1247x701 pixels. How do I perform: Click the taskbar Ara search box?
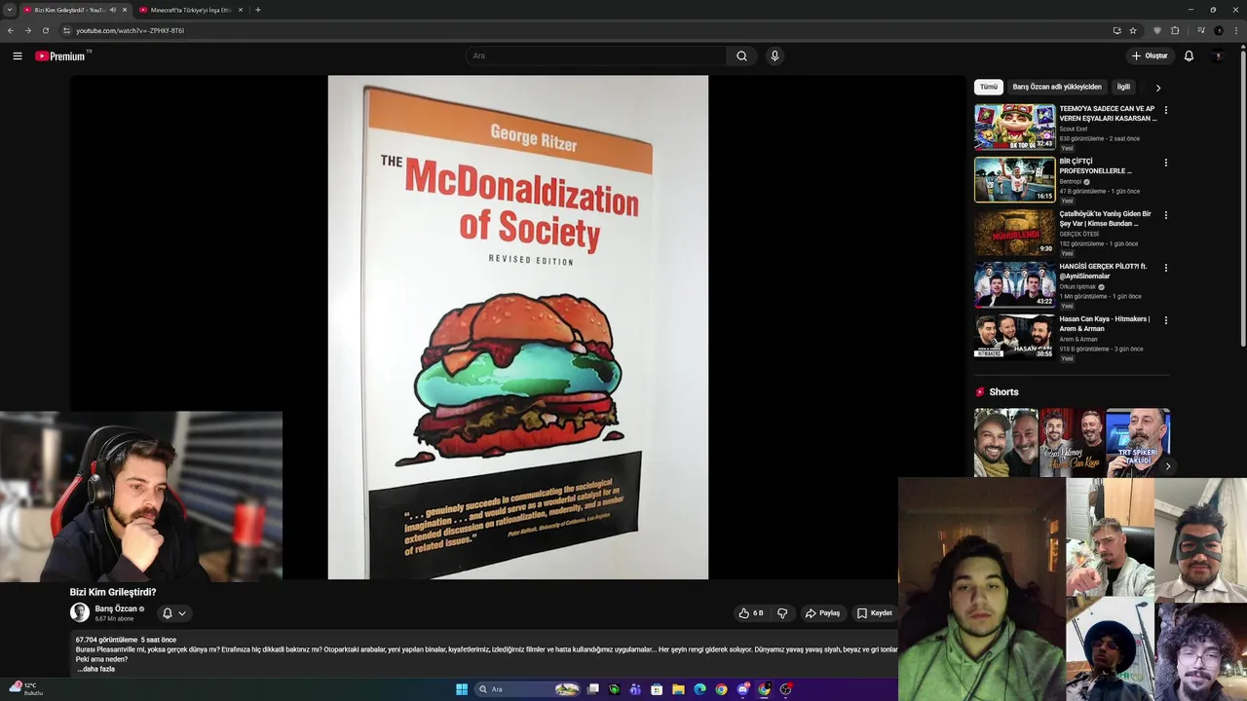pyautogui.click(x=527, y=689)
